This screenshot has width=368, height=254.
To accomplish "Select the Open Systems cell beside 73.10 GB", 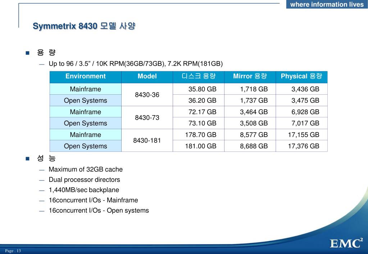I will click(x=85, y=123).
